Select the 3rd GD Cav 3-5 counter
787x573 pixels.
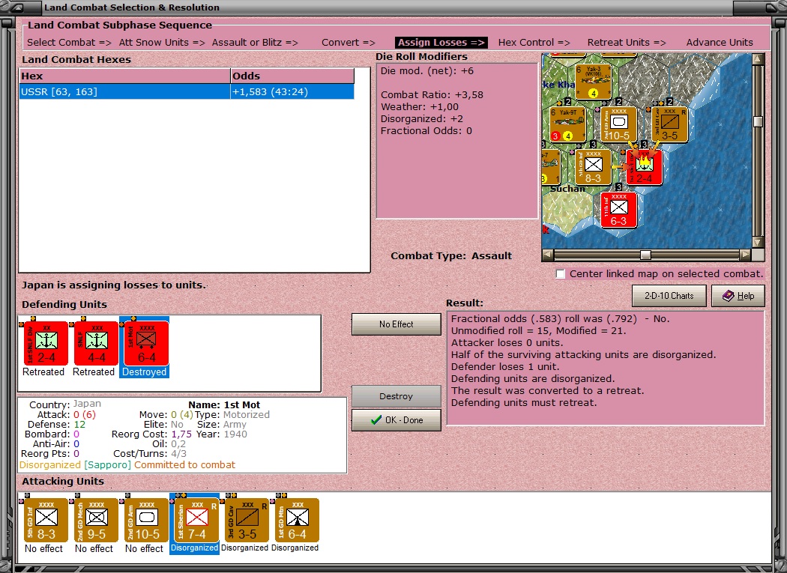(244, 520)
